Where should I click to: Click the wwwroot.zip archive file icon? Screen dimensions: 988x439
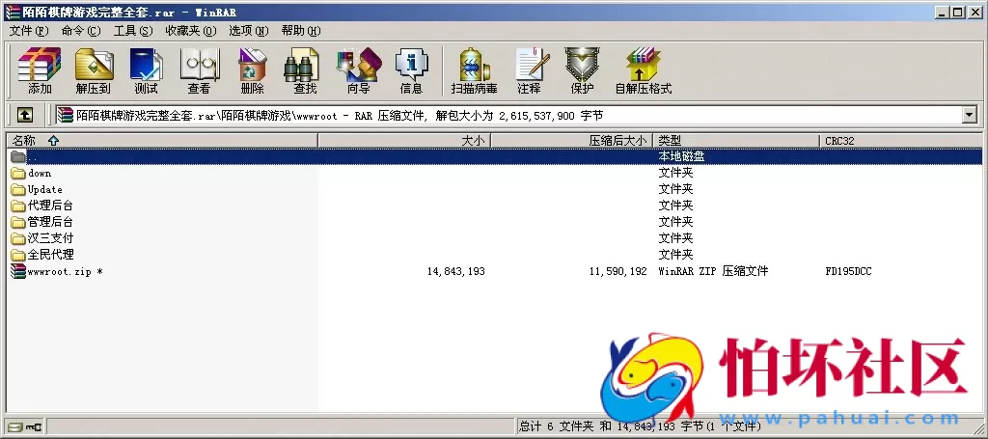[18, 271]
